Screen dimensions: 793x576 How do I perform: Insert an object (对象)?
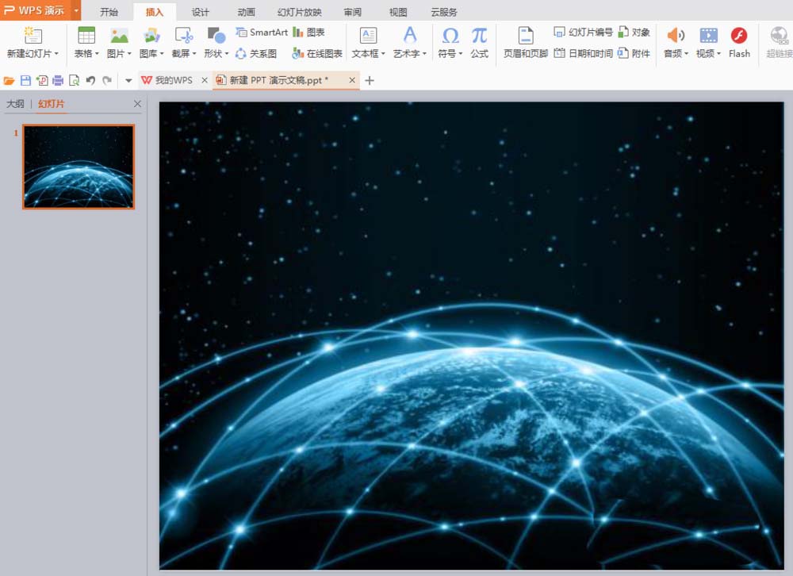coord(634,33)
